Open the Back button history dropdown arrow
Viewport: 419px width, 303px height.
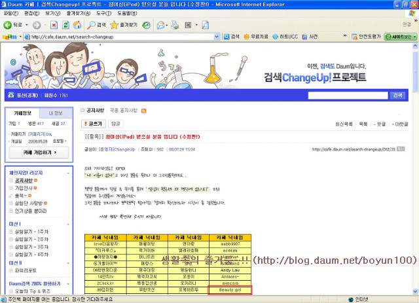pyautogui.click(x=27, y=25)
